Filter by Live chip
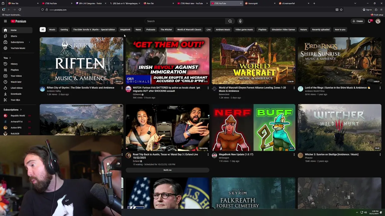The image size is (385, 216). pos(208,30)
